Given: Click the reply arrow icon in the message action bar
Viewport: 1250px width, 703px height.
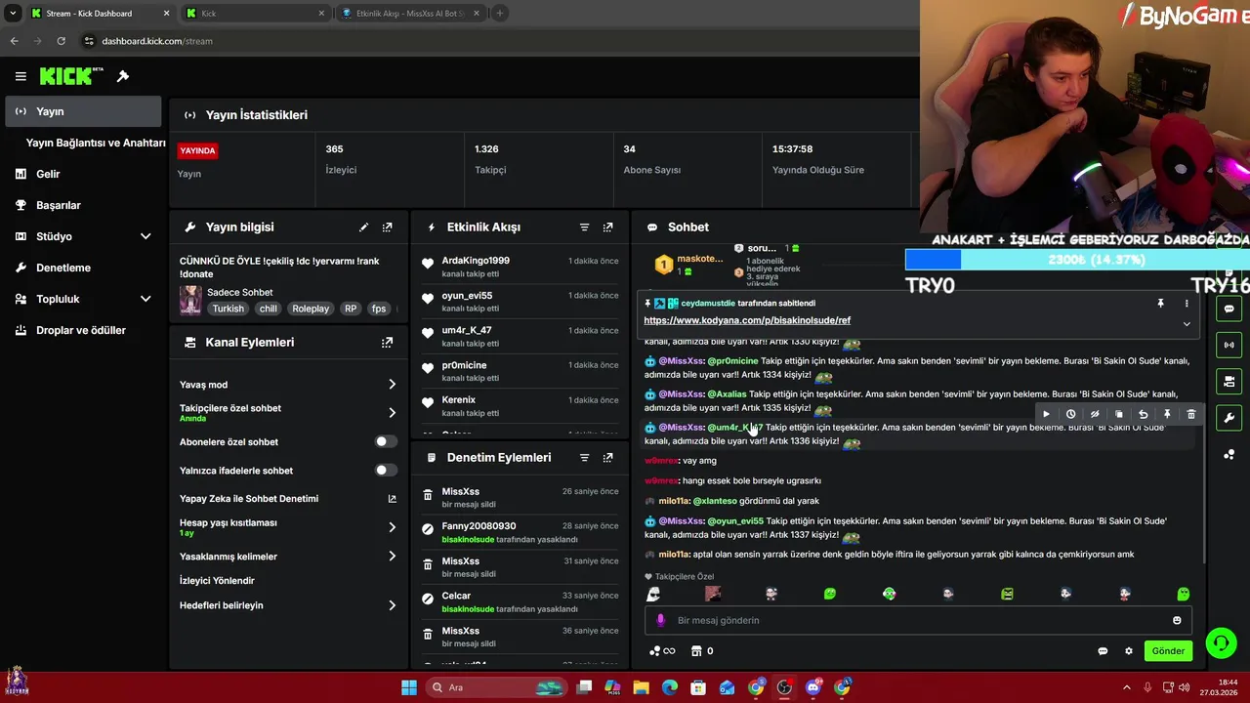Looking at the screenshot, I should pyautogui.click(x=1143, y=414).
